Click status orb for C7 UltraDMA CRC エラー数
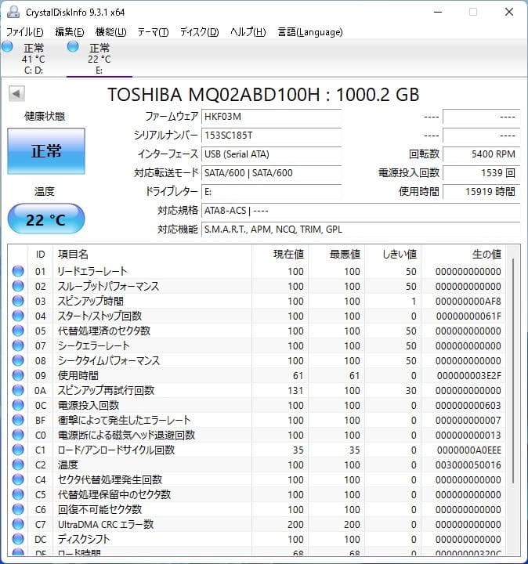Image resolution: width=528 pixels, height=564 pixels. [18, 524]
